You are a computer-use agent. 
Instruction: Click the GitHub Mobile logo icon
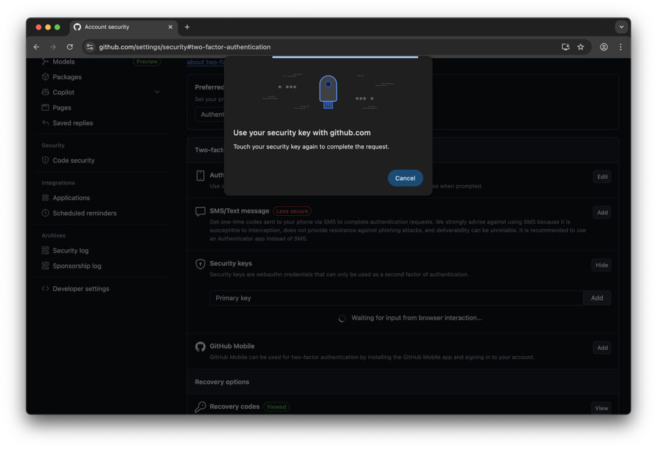pos(200,347)
